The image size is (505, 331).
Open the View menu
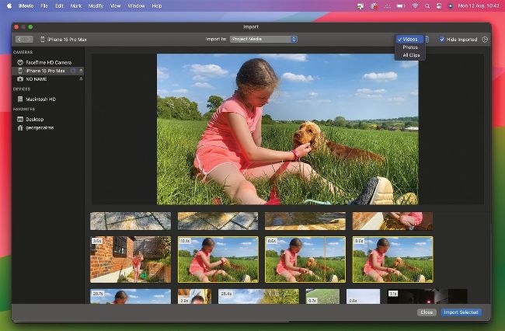click(115, 5)
